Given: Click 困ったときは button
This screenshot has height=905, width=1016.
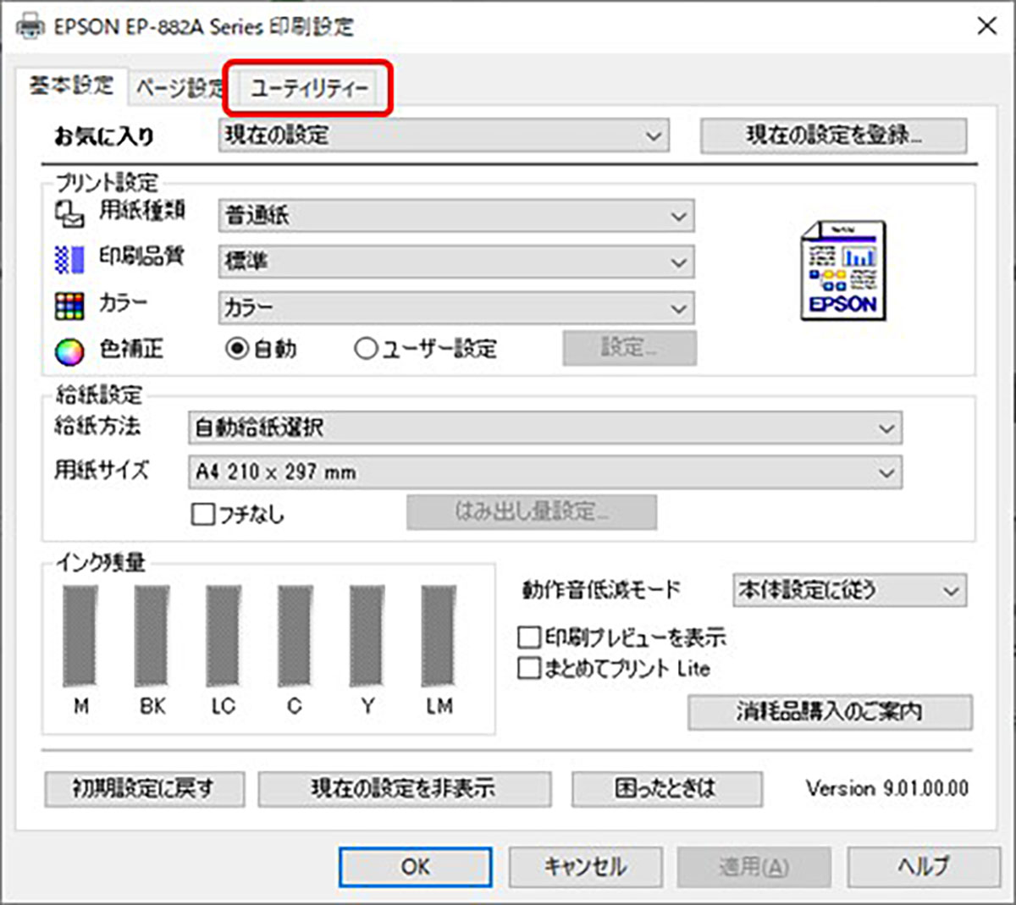Looking at the screenshot, I should (x=666, y=789).
